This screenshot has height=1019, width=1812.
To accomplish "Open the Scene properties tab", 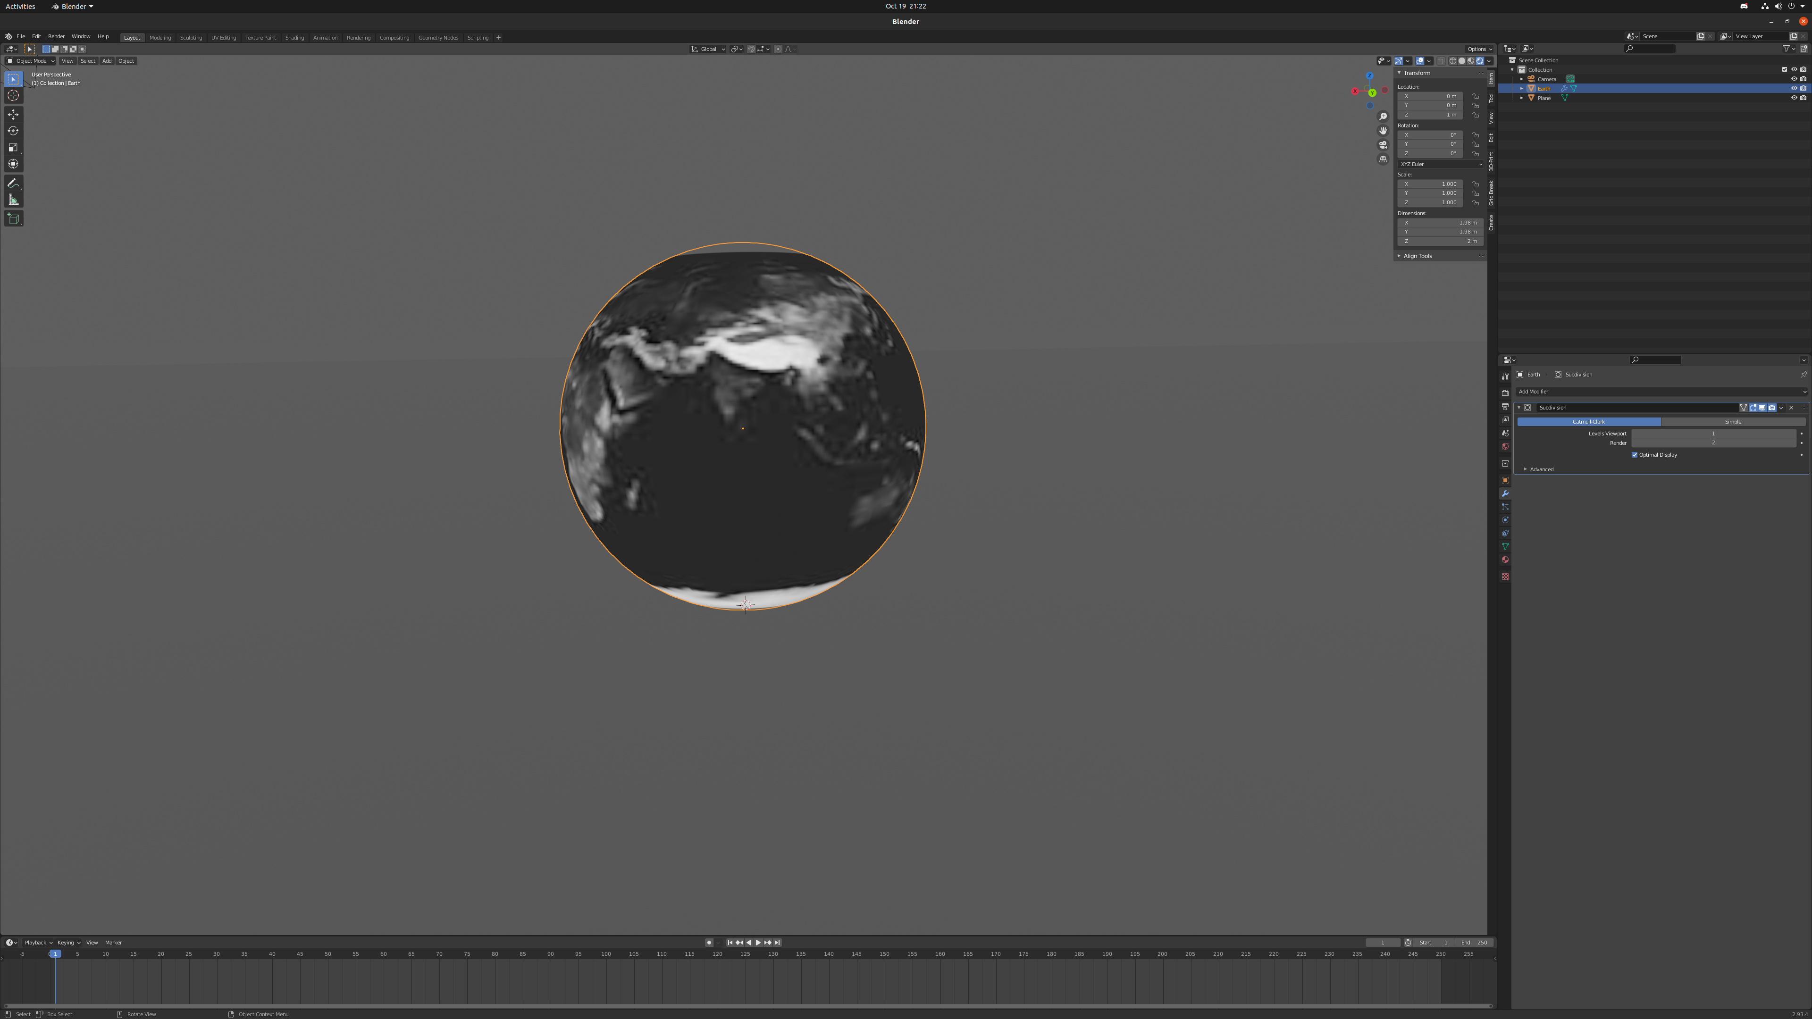I will pyautogui.click(x=1505, y=433).
